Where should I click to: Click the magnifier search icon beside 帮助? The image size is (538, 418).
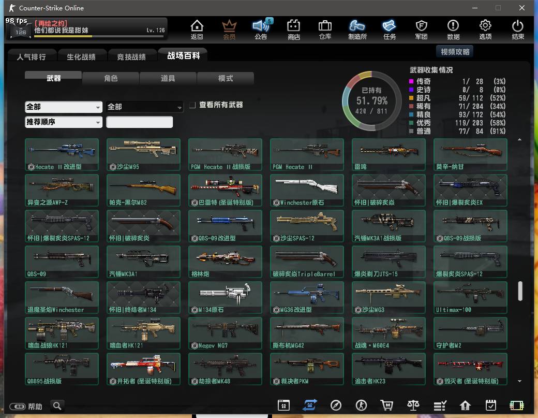[x=57, y=406]
